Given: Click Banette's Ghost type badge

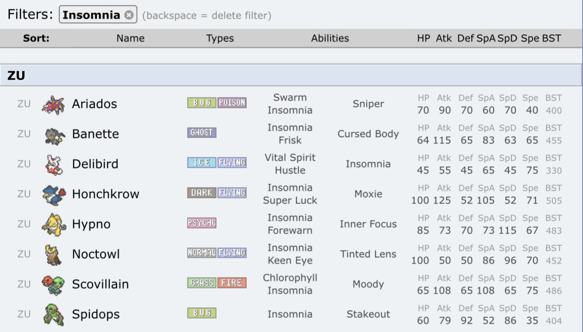Looking at the screenshot, I should pyautogui.click(x=202, y=133).
